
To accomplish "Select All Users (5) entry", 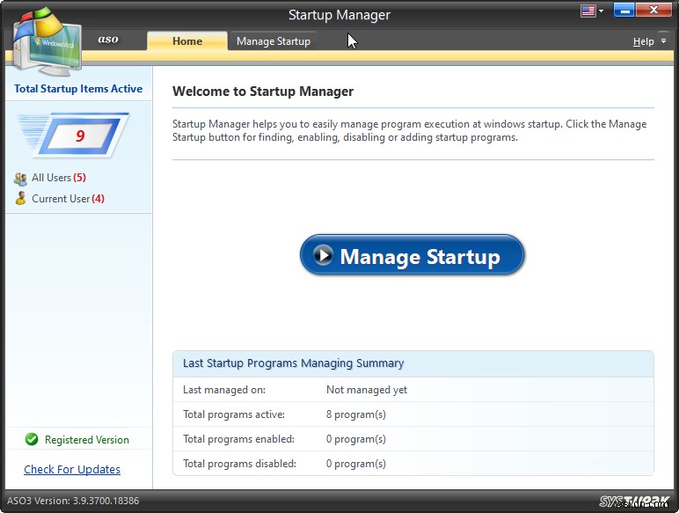I will pyautogui.click(x=58, y=178).
